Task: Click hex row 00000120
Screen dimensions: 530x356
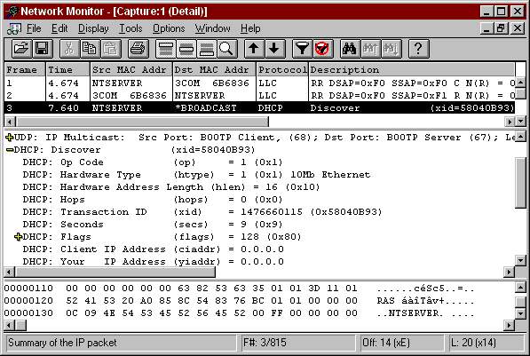Action: pyautogui.click(x=240, y=301)
